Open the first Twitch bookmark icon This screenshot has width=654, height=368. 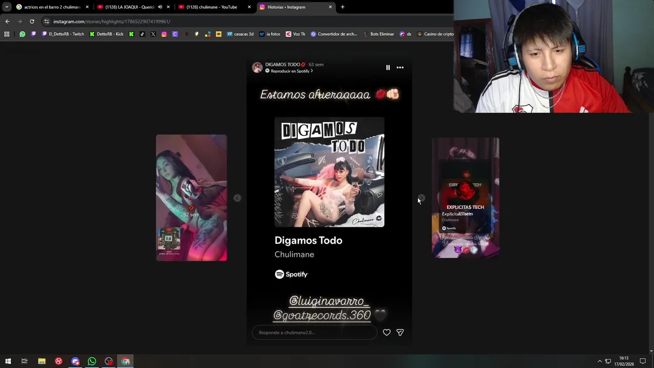click(34, 34)
